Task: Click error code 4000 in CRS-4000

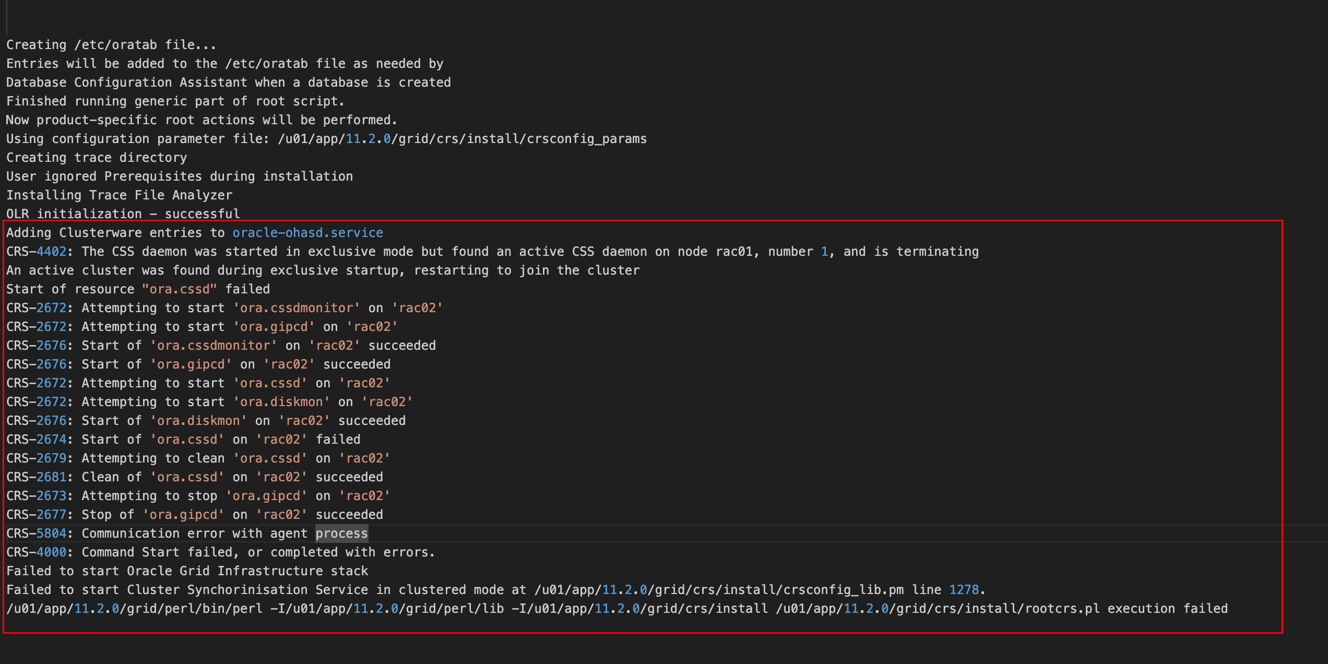Action: click(51, 552)
